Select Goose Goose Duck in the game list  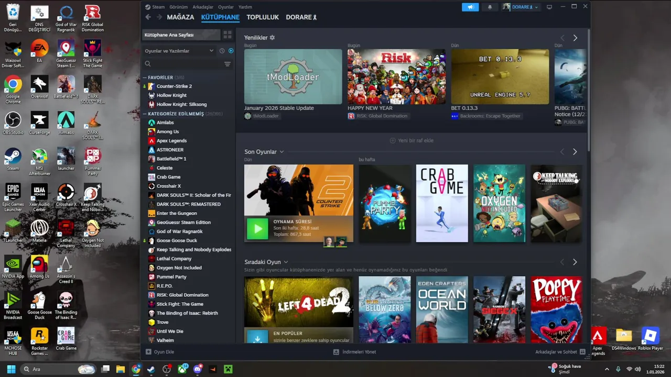click(177, 240)
